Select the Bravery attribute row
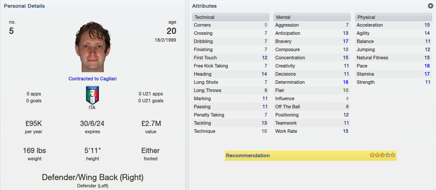Image resolution: width=436 pixels, height=190 pixels. (312, 41)
